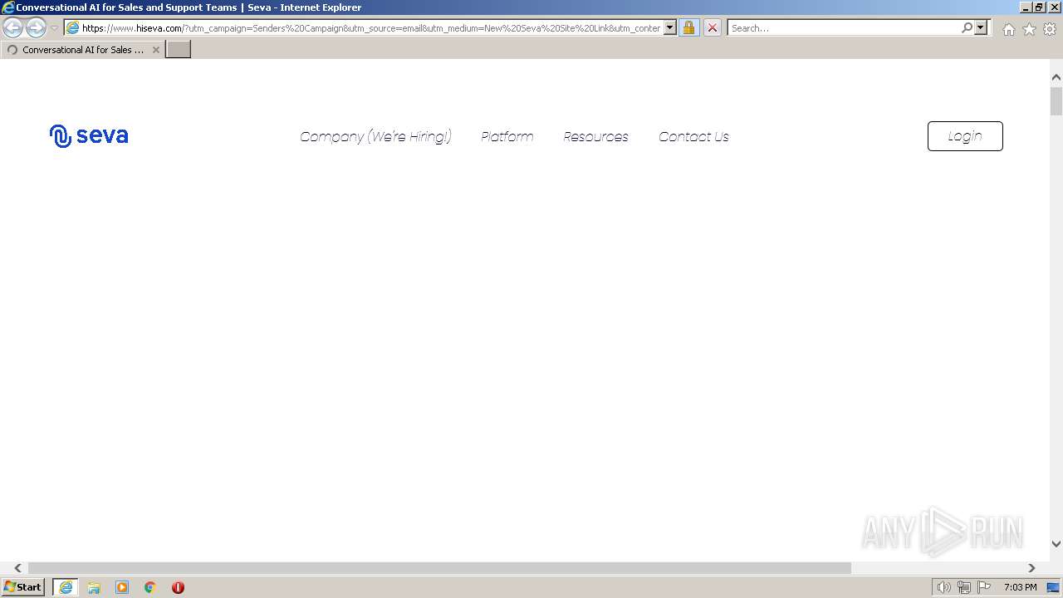Click the Search box in the toolbar
The width and height of the screenshot is (1063, 598).
[x=843, y=27]
